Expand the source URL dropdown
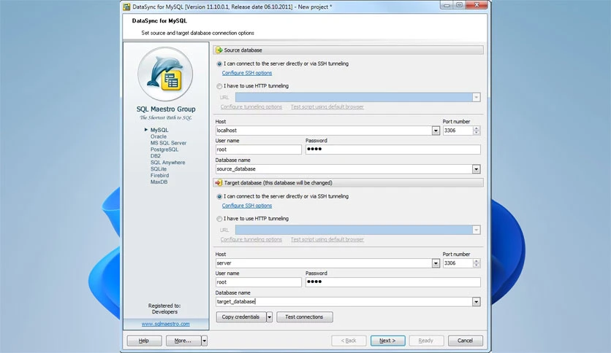This screenshot has width=611, height=353. point(477,97)
